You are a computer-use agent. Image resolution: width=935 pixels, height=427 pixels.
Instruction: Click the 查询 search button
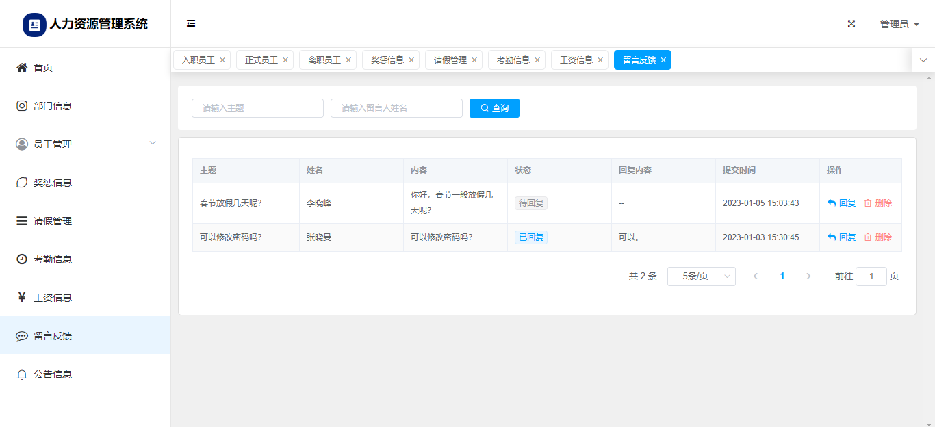(x=494, y=108)
